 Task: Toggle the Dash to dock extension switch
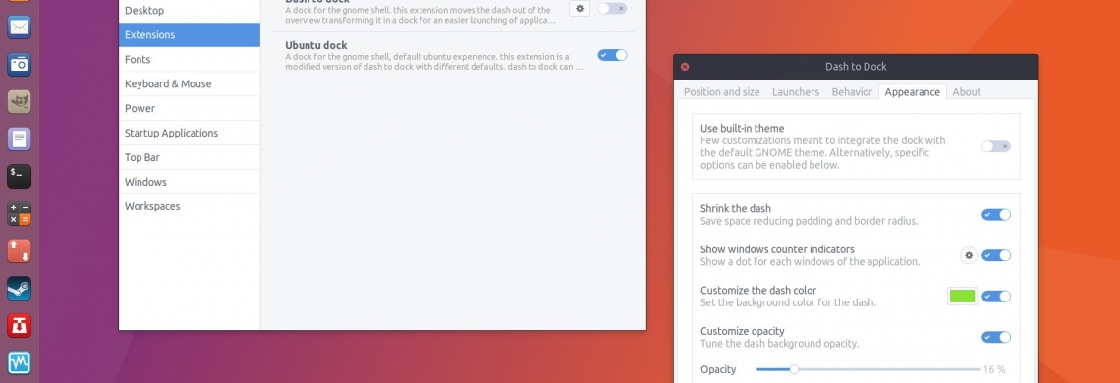point(612,9)
